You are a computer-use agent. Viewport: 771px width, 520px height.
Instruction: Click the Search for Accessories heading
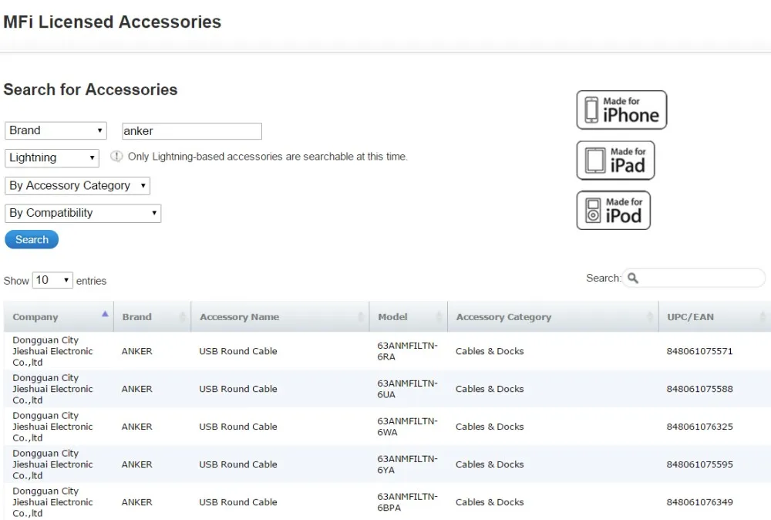point(90,89)
